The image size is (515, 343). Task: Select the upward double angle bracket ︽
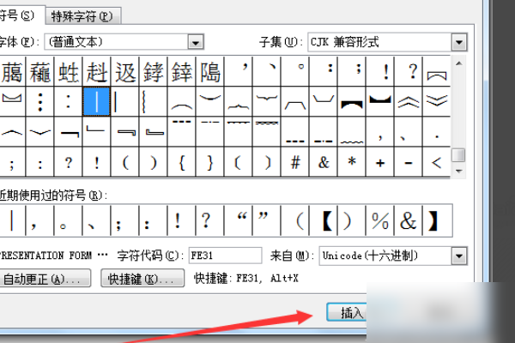[x=409, y=101]
